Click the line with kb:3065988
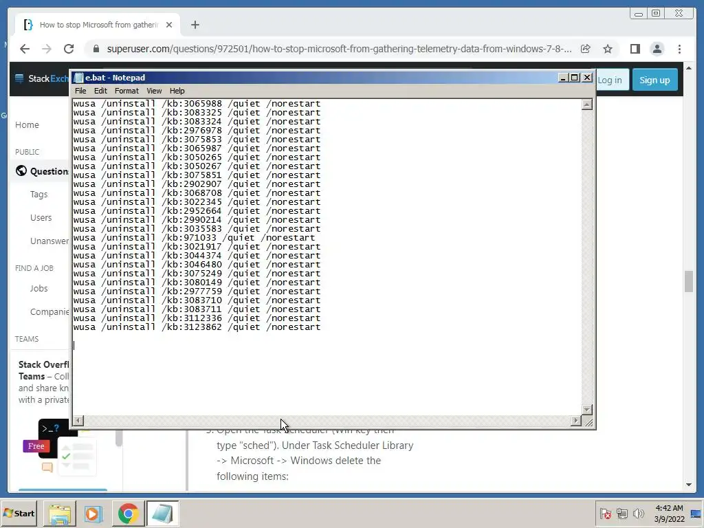Screen dimensions: 704x528 coord(197,104)
